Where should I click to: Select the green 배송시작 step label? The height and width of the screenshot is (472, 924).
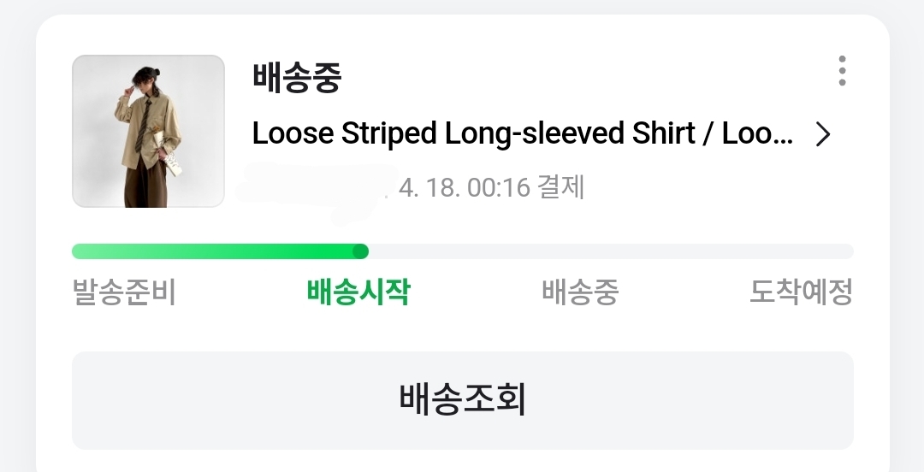(358, 292)
